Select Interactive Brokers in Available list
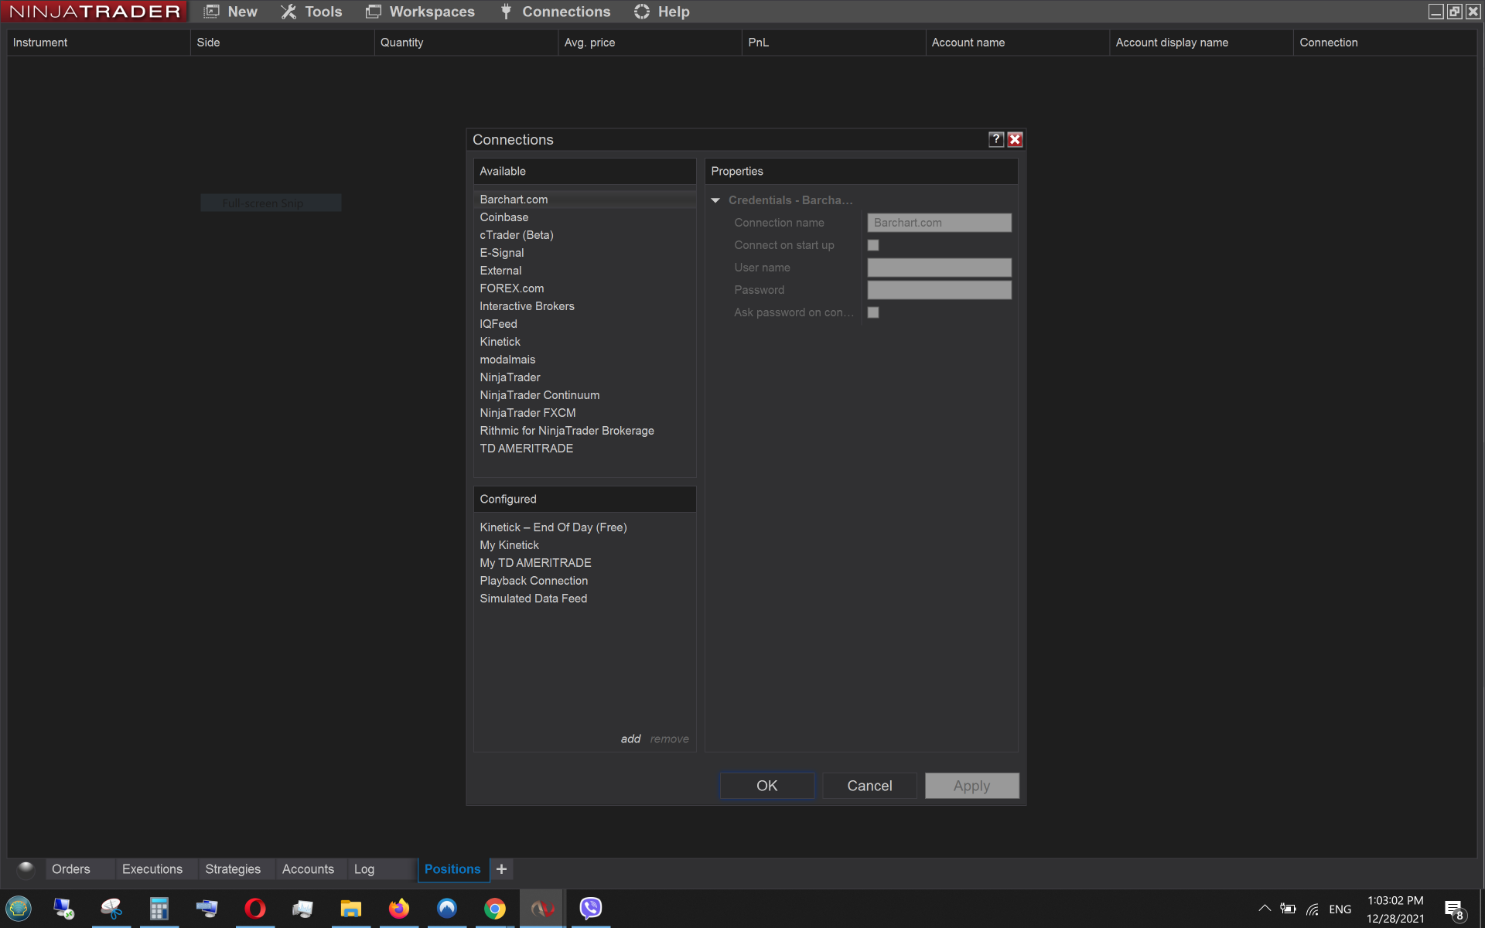 (527, 306)
